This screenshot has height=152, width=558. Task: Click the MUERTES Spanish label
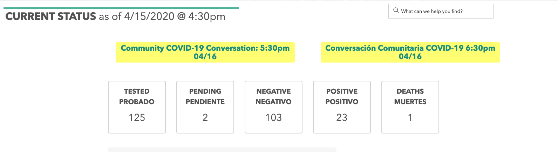pyautogui.click(x=410, y=102)
